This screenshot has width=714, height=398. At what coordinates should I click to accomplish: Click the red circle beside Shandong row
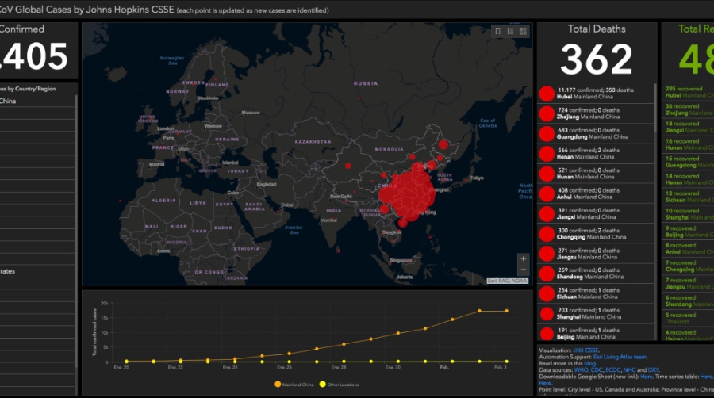click(x=547, y=274)
